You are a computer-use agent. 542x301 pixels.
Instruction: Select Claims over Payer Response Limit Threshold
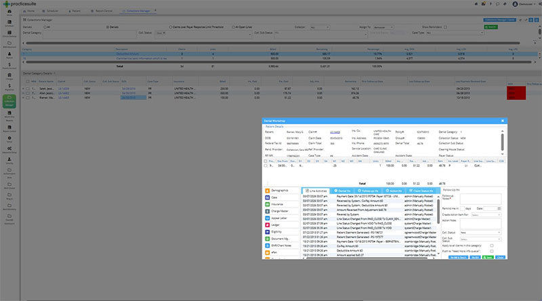(171, 27)
